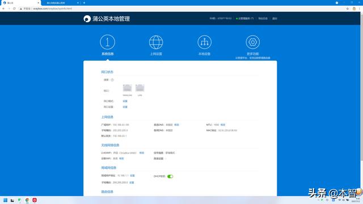Open the Windows Start menu

click(x=5, y=200)
